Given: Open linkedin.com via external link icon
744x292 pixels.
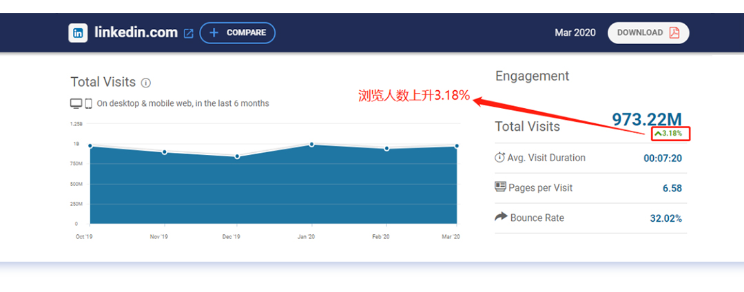Looking at the screenshot, I should (x=188, y=34).
